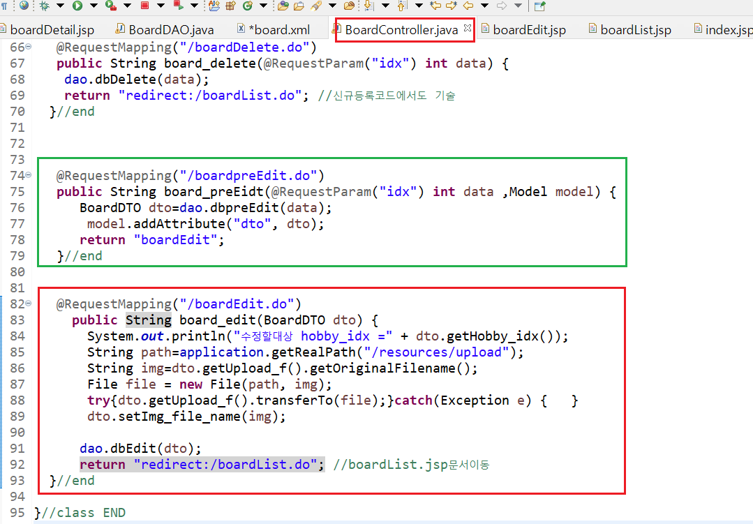Toggle Show Whitespace Characters pilcrow icon
This screenshot has width=753, height=524.
click(4, 6)
